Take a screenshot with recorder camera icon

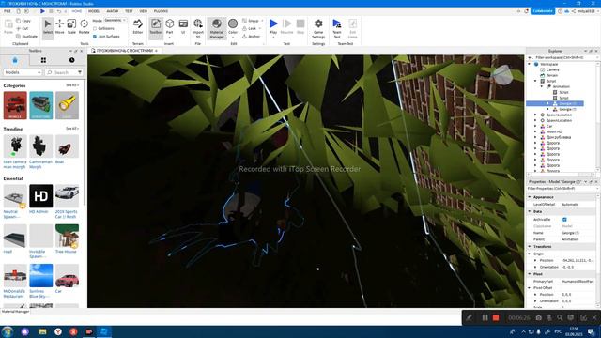(538, 317)
